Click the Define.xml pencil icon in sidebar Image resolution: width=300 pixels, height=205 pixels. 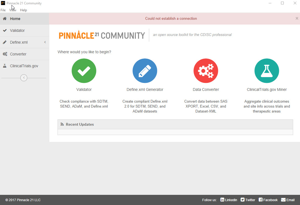[5, 42]
